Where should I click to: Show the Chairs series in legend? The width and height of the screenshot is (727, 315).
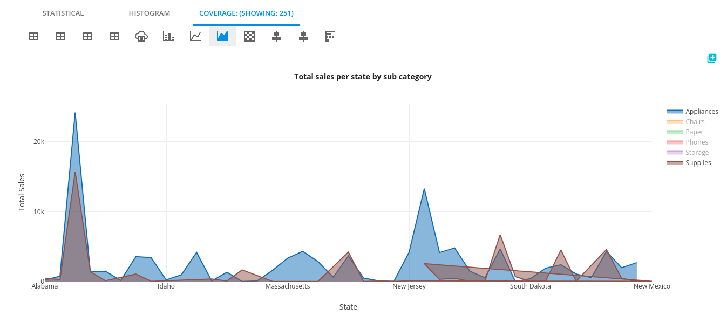point(686,122)
